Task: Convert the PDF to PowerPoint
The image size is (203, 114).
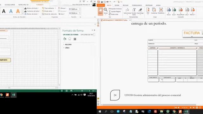Action: (x=180, y=11)
